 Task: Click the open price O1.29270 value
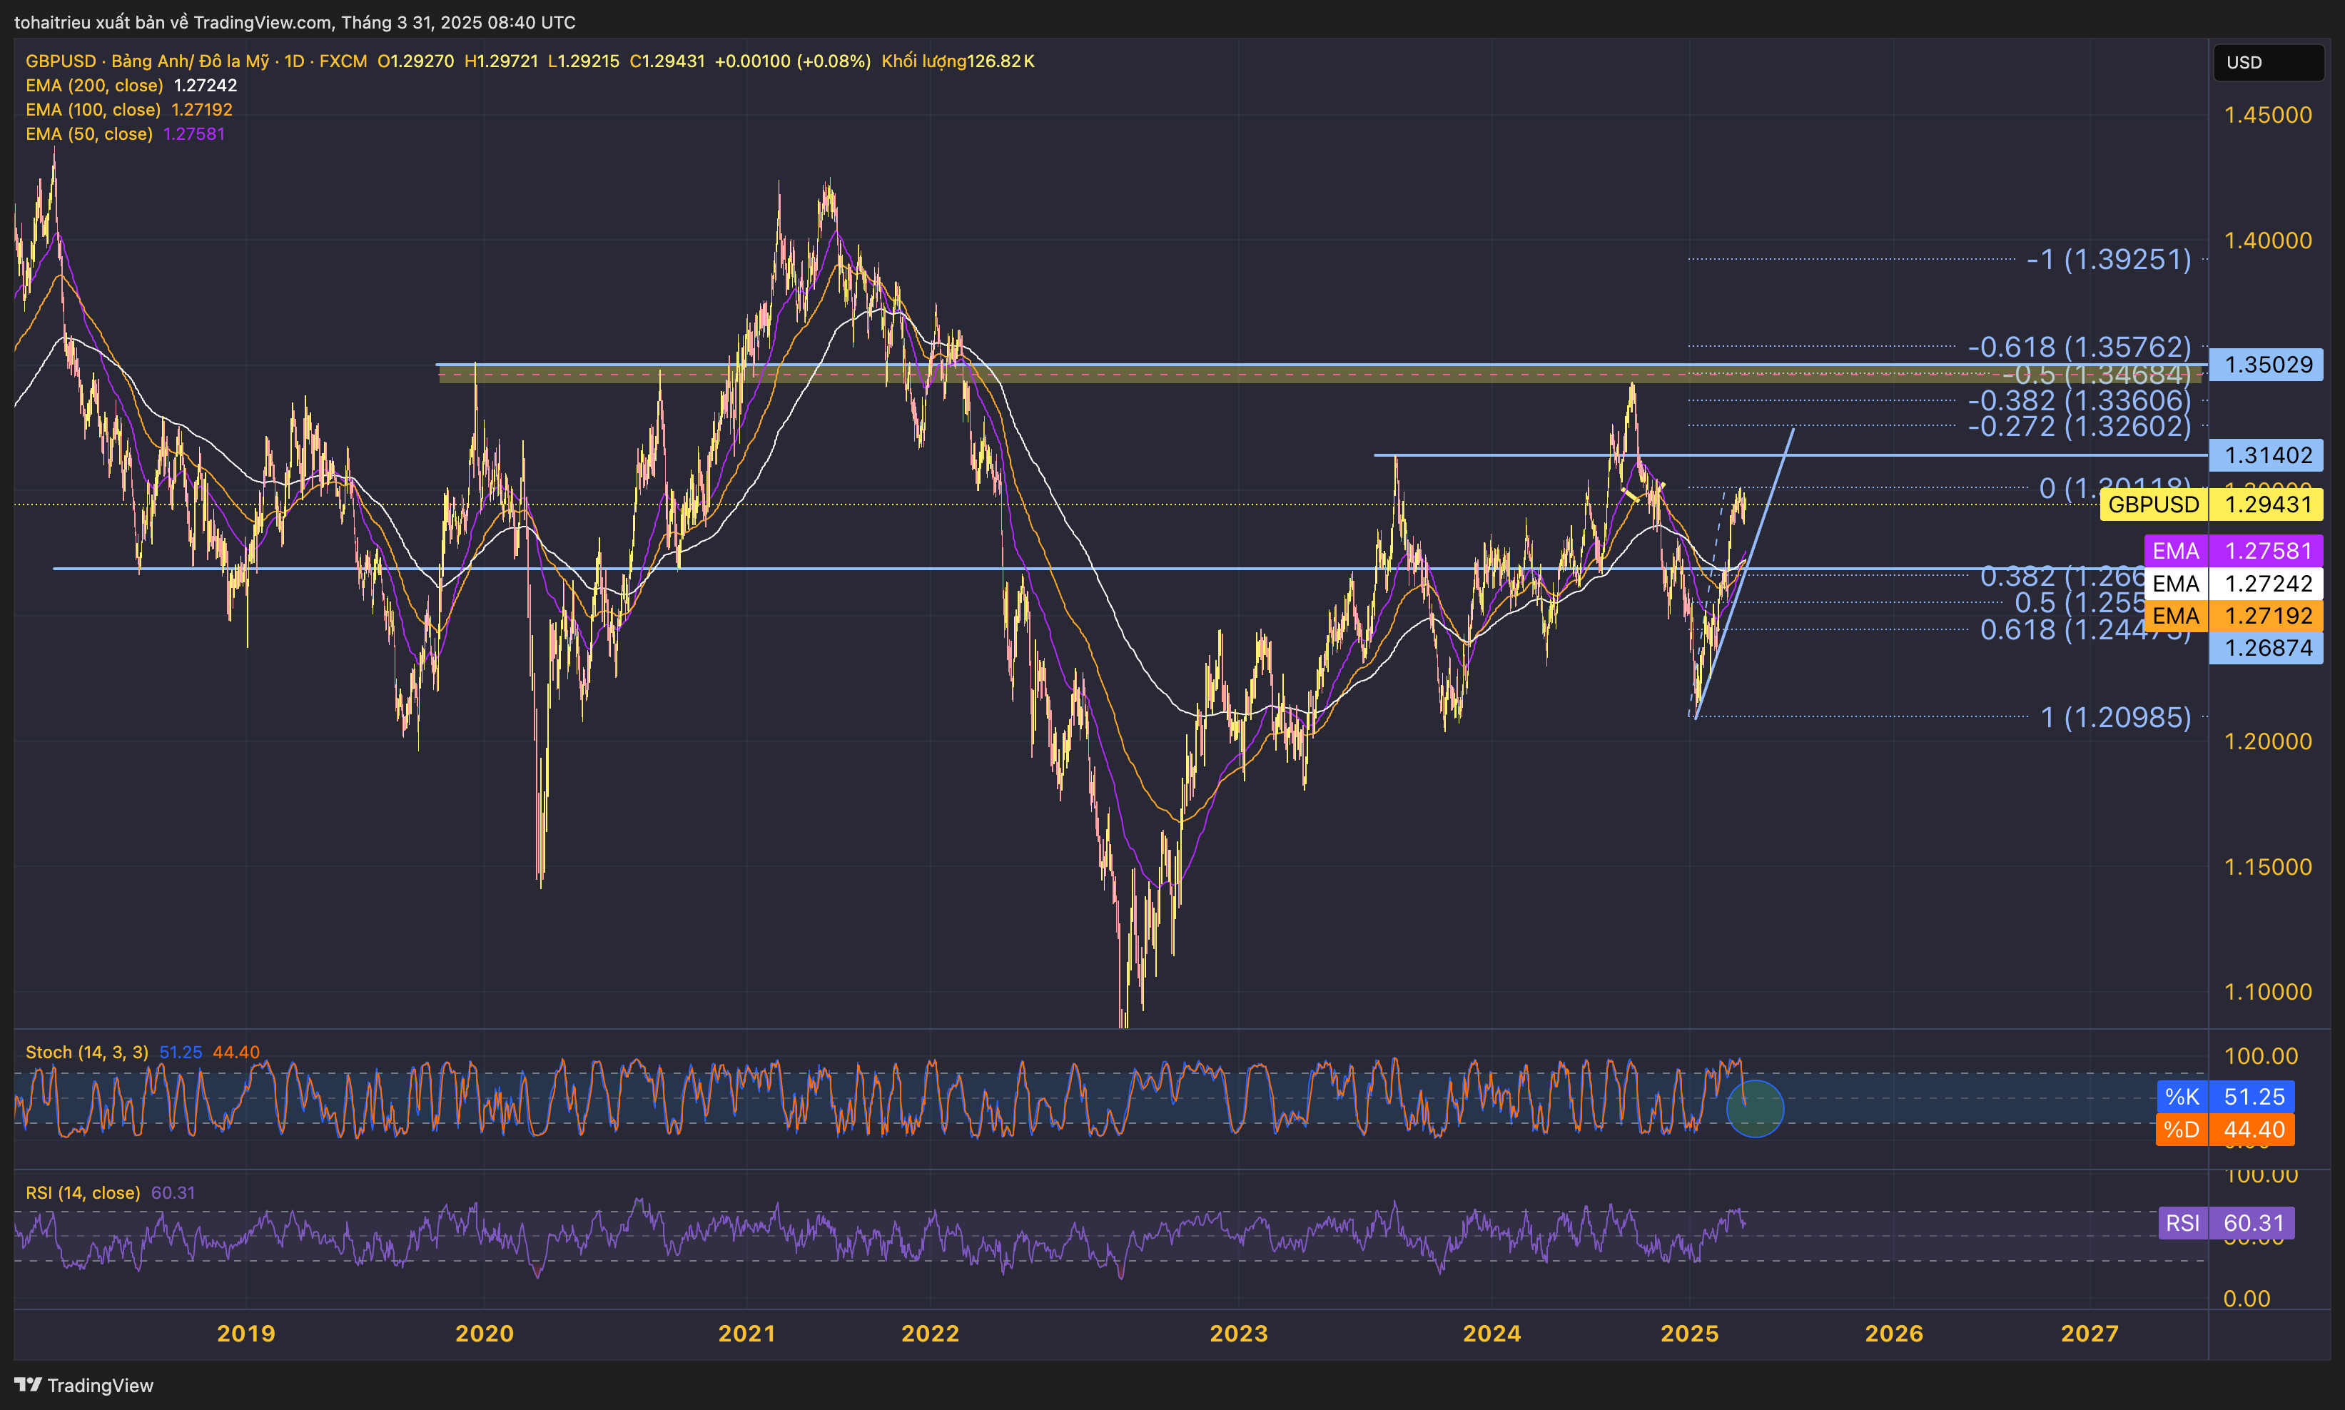coord(415,61)
